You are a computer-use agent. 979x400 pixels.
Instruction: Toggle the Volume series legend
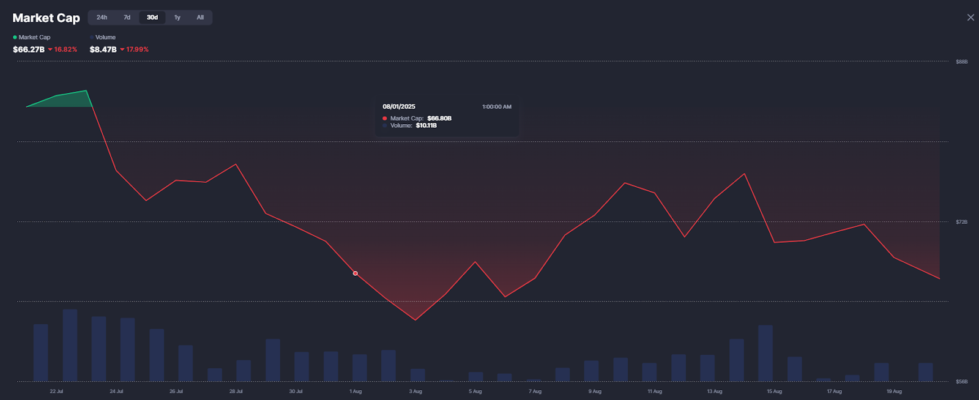(105, 37)
